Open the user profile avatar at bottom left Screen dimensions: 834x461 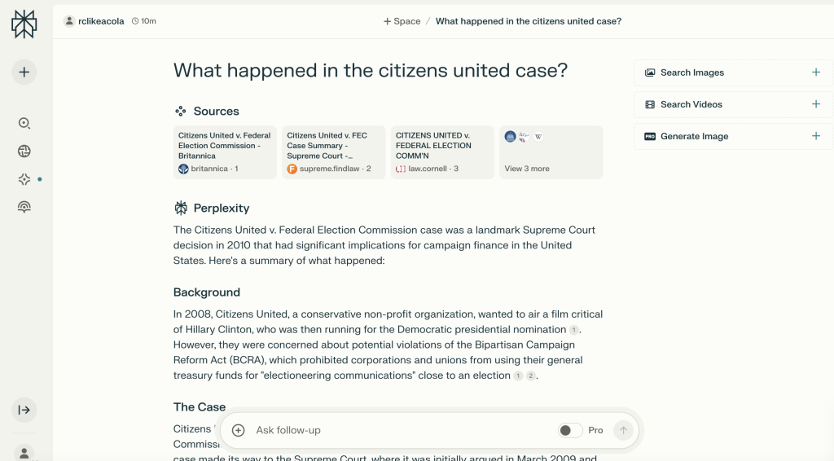coord(24,452)
